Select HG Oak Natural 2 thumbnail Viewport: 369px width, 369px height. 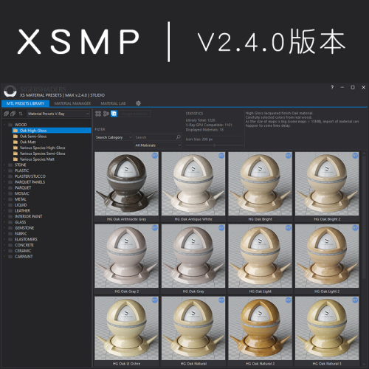pos(260,328)
